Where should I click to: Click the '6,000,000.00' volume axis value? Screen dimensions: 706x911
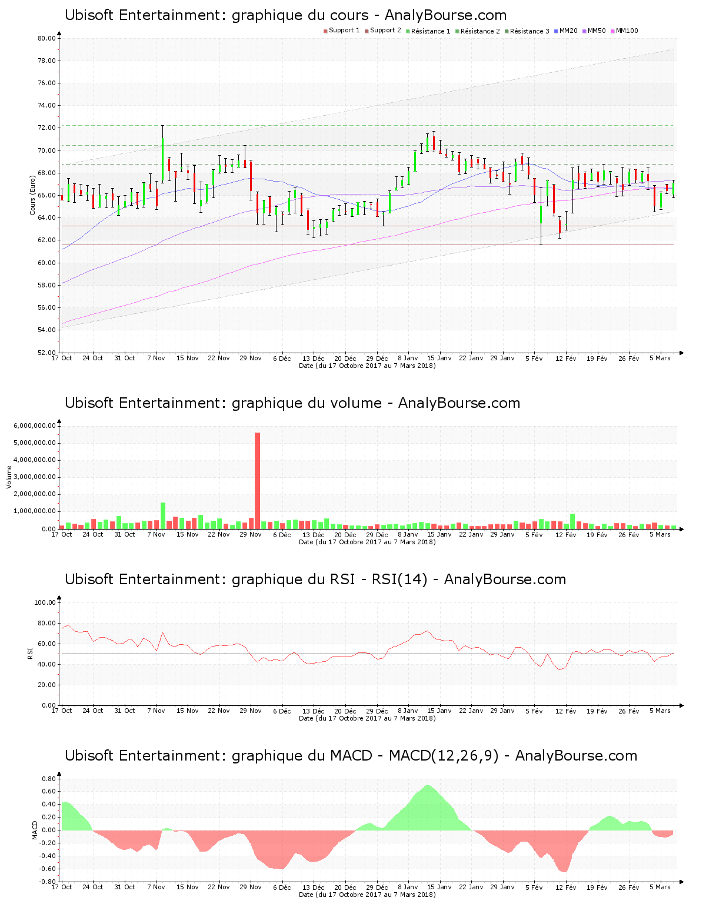pos(35,426)
